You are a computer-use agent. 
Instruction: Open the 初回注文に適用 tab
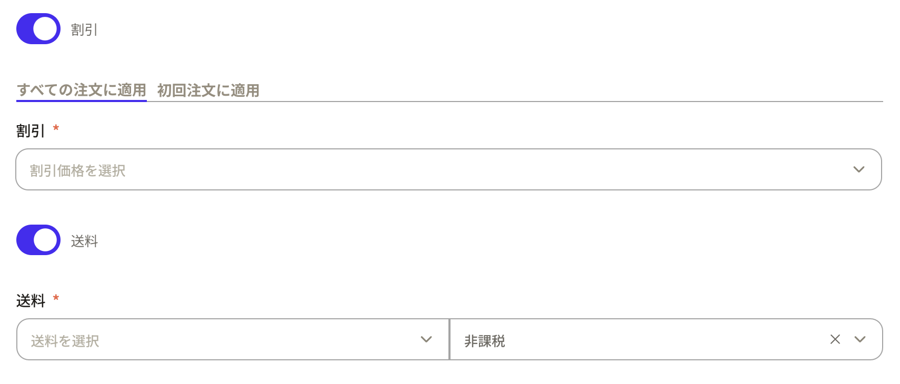(x=208, y=90)
